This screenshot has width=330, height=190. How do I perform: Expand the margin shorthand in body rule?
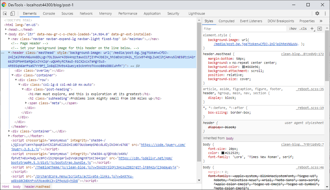point(223,172)
